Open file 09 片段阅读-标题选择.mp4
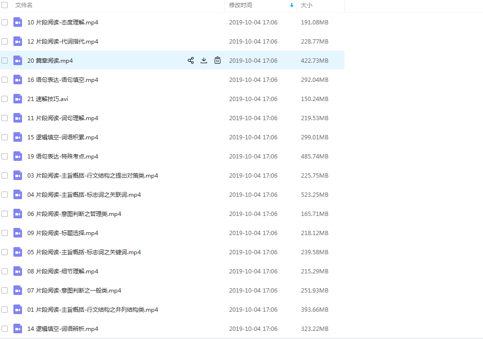 click(62, 233)
